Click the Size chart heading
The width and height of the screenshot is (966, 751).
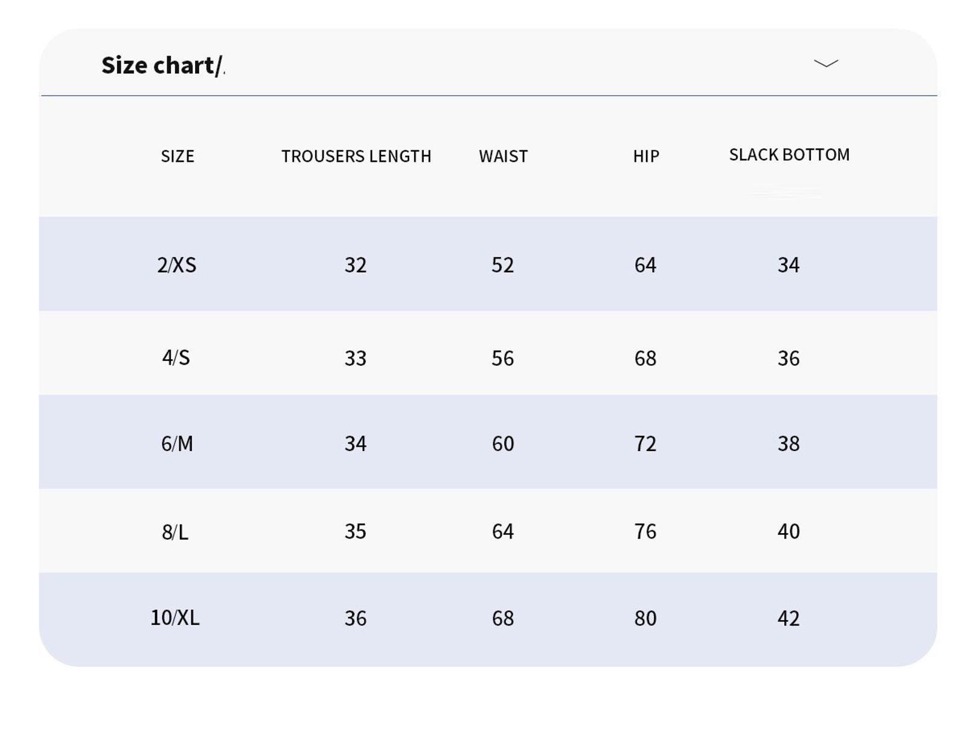coord(162,65)
